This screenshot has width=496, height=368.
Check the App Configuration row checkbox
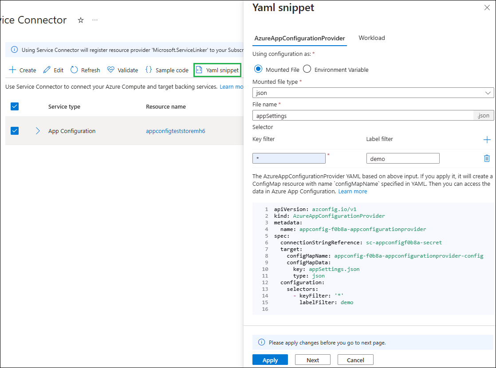(15, 131)
